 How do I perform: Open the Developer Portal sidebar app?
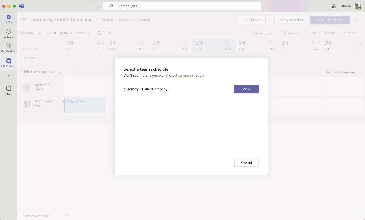click(x=9, y=48)
